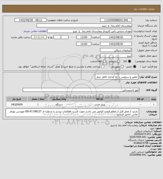Image resolution: width=163 pixels, height=179 pixels.
Task: Click the 1402/09/09 need date cell
Action: point(17,104)
